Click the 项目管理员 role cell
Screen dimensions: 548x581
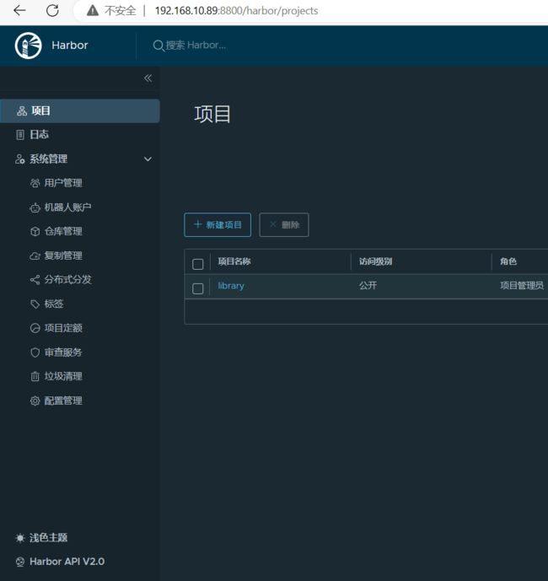522,286
